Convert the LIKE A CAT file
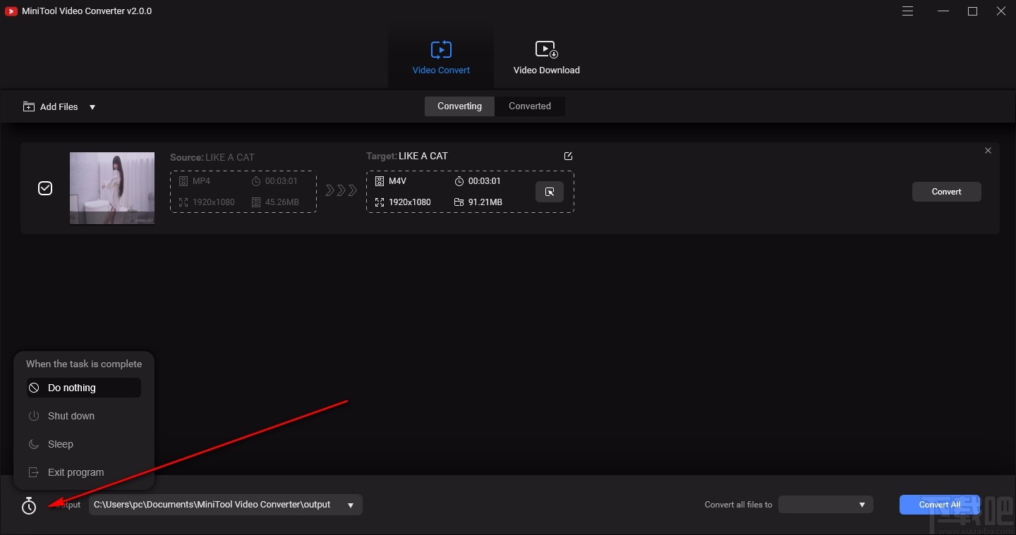Image resolution: width=1016 pixels, height=535 pixels. point(946,192)
